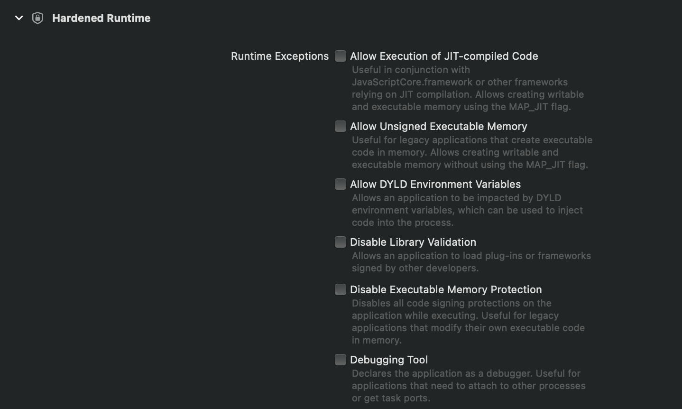Click the Allow Unsigned Executable Memory label text
682x409 pixels.
(x=439, y=126)
